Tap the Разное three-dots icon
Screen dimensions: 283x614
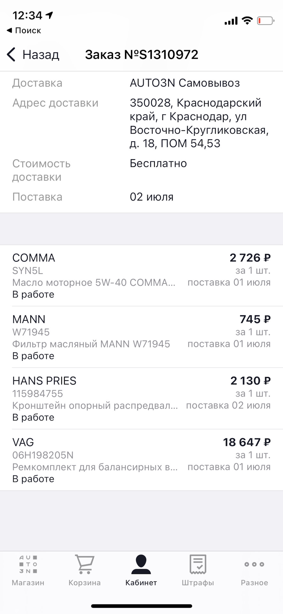click(254, 564)
